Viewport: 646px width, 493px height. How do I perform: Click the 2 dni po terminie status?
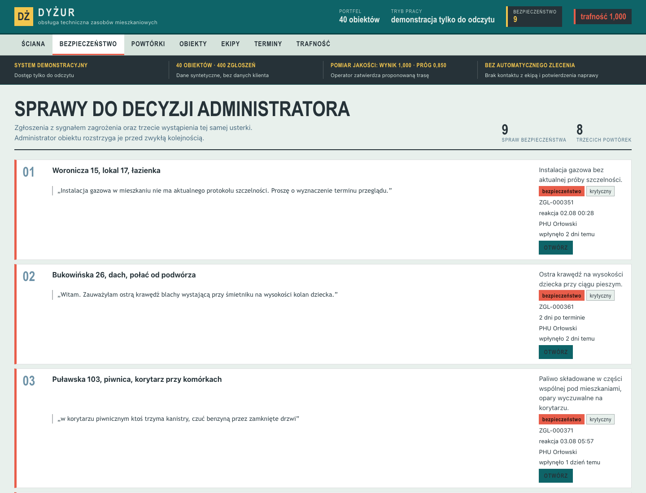(562, 317)
